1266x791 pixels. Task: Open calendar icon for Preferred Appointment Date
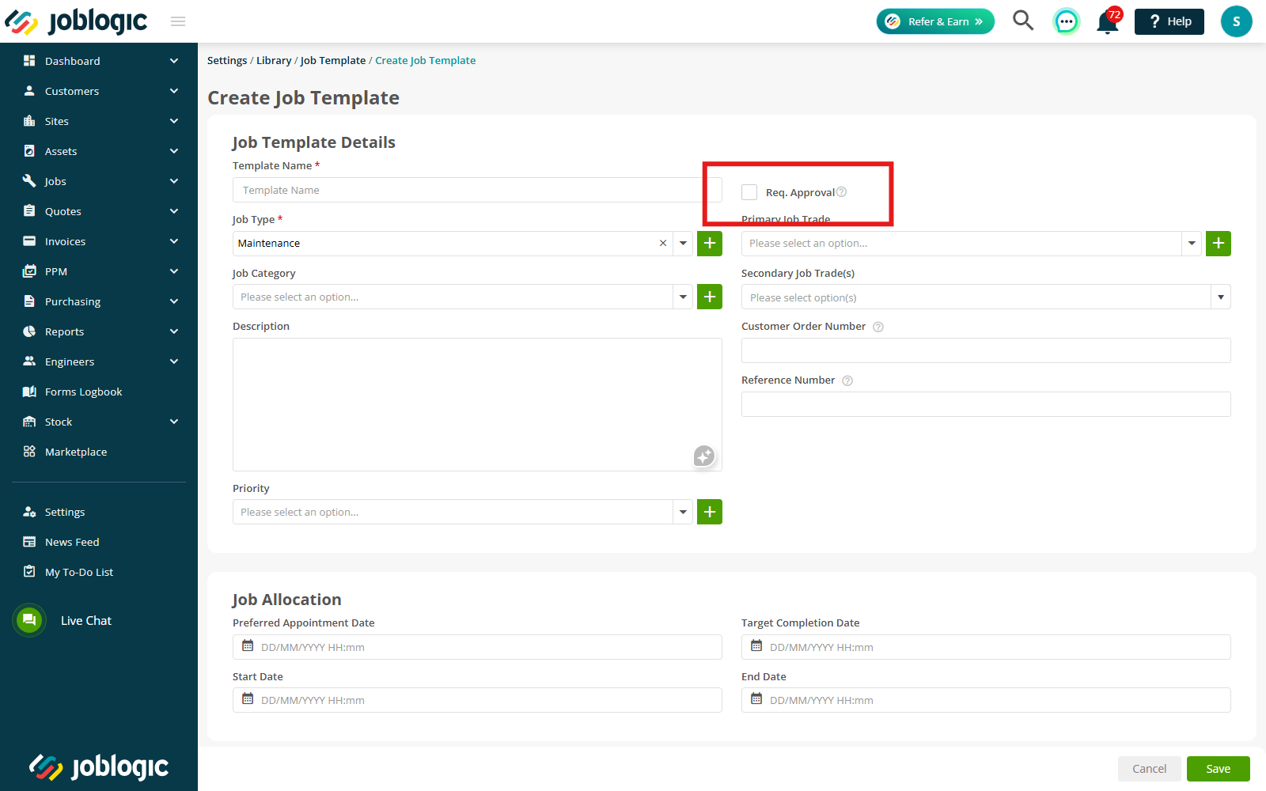coord(248,646)
